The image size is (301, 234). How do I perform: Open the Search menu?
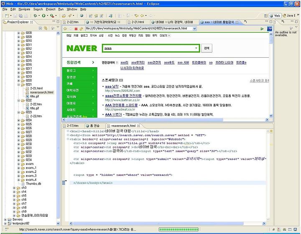point(38,9)
